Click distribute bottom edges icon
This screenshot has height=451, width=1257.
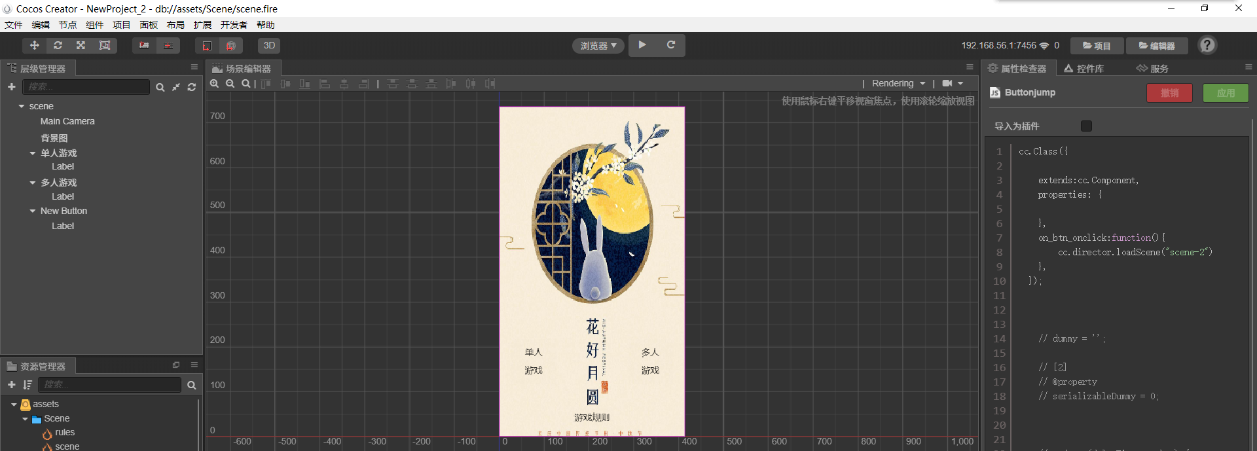tap(431, 84)
